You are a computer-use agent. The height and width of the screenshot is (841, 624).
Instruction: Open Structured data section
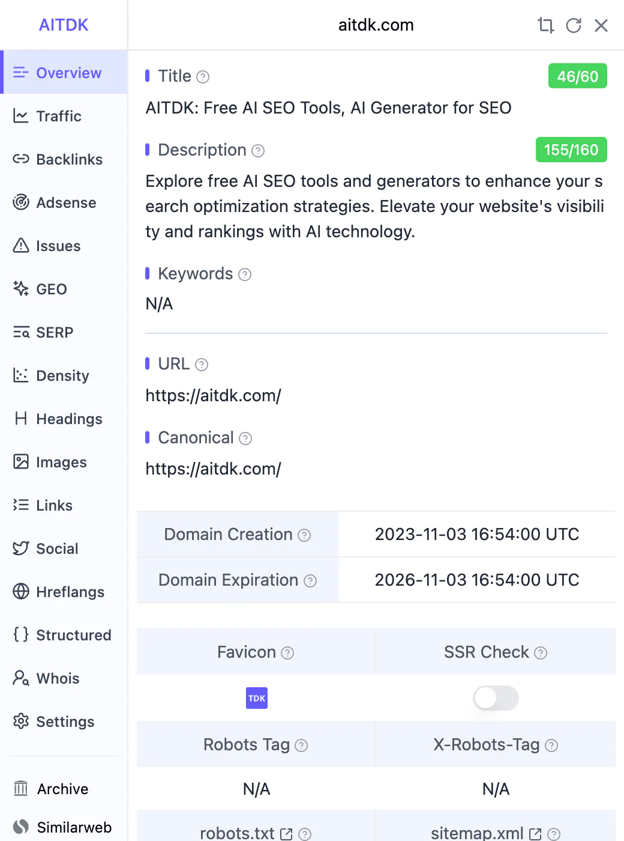64,635
